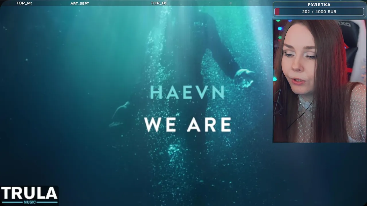The width and height of the screenshot is (367, 206).
Task: Click the РУЛЕТКА goal title
Action: 319,5
